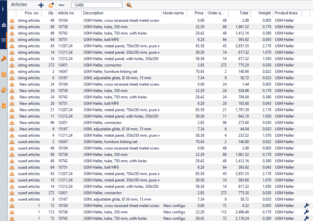
Task: Click the Product lines column header
Action: (286, 13)
